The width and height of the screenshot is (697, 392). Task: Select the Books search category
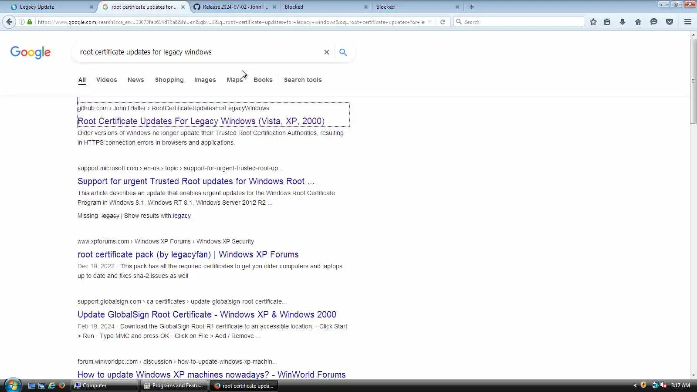(263, 80)
